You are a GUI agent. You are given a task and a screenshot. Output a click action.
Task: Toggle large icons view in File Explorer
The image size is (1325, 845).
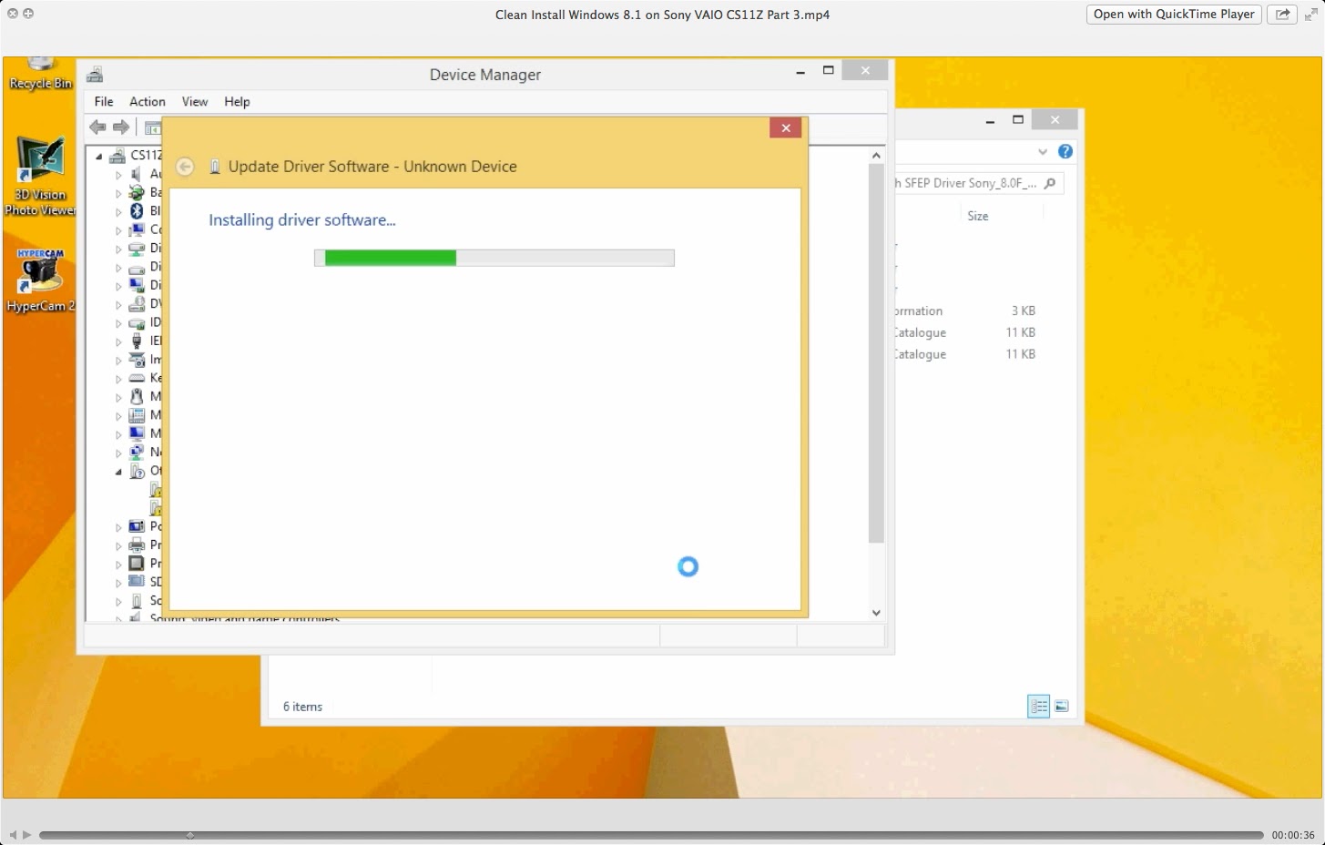click(1062, 706)
